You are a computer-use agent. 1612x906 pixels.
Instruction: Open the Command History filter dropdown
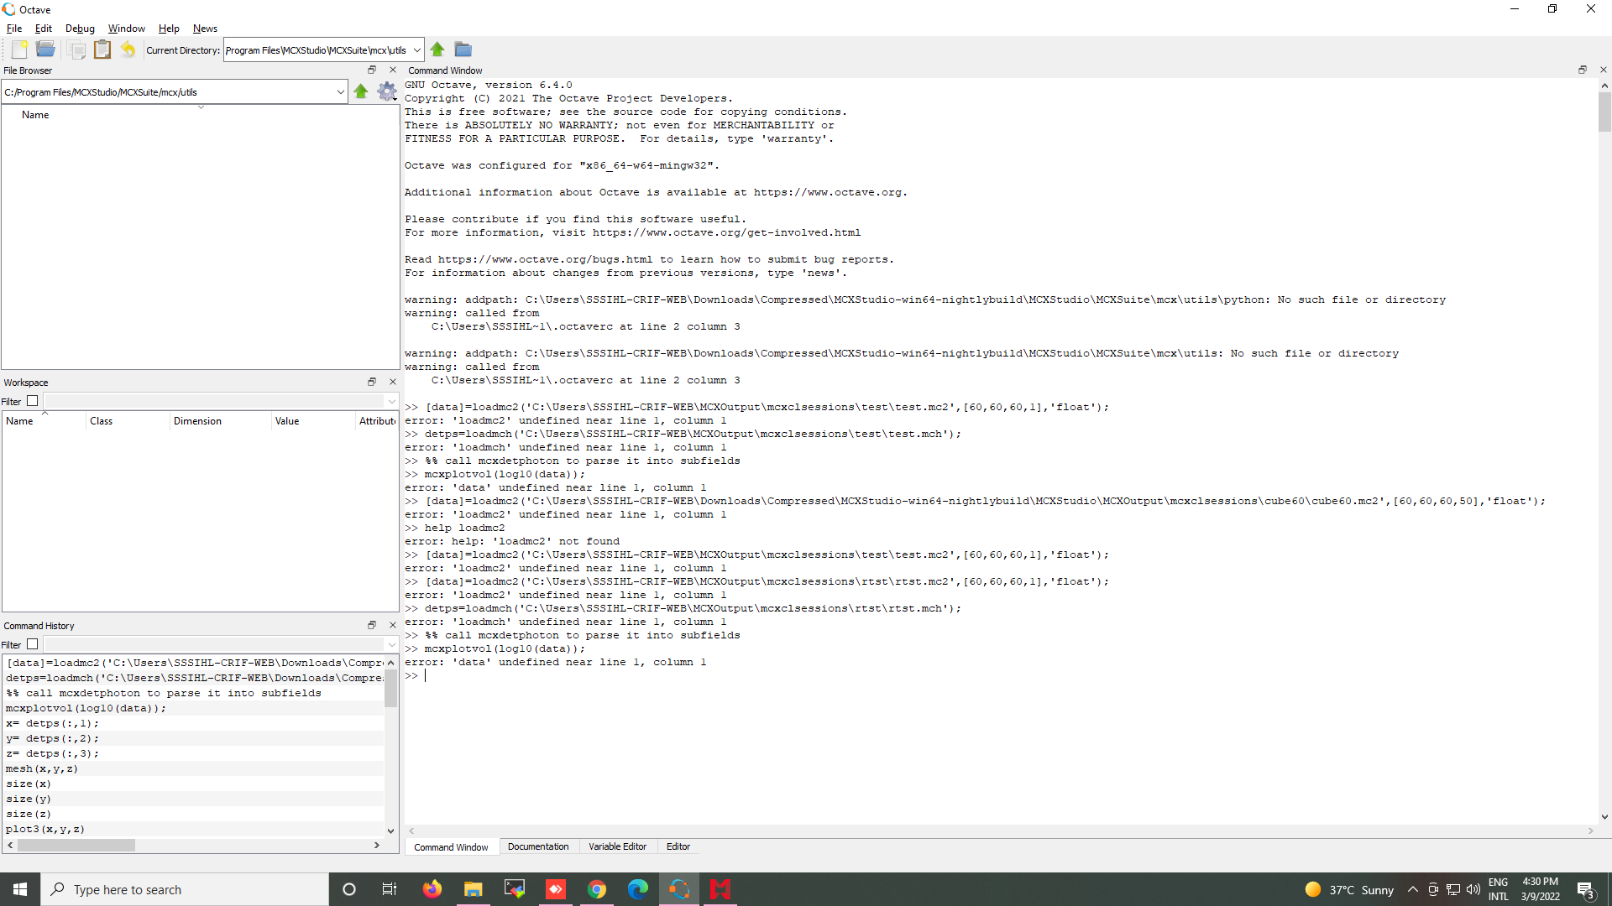click(x=391, y=644)
